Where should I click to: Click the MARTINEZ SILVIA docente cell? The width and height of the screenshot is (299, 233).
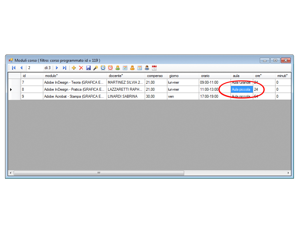[x=126, y=82]
